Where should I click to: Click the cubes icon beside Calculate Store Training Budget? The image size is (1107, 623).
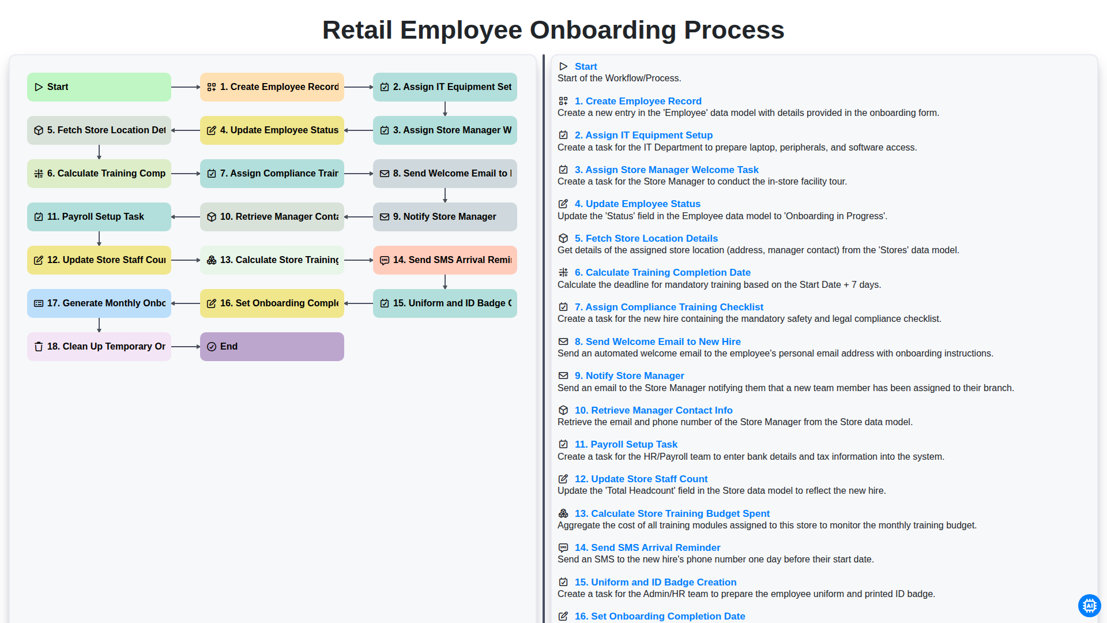click(x=563, y=513)
